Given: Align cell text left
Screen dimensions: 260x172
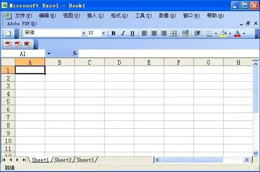Looking at the screenshot, I should [x=144, y=33].
